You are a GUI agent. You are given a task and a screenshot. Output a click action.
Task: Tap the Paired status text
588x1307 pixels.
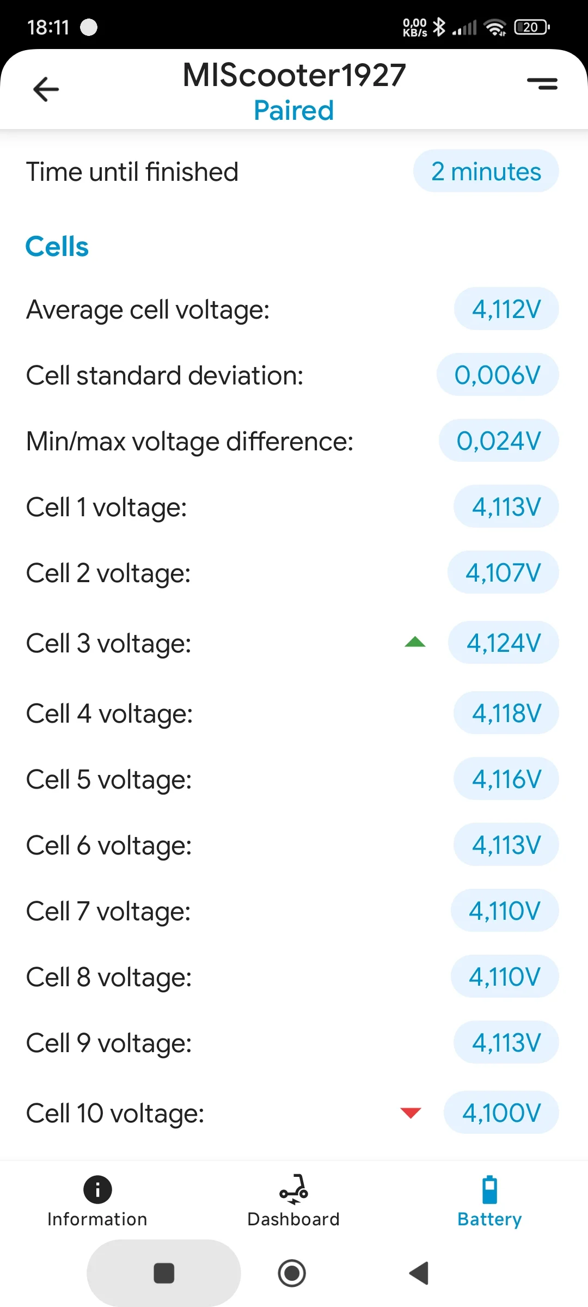(x=294, y=111)
